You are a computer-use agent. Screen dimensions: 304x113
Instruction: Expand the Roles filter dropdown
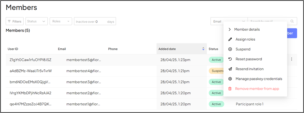pyautogui.click(x=61, y=21)
